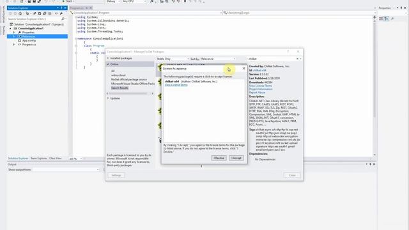The width and height of the screenshot is (409, 230).
Task: Click the NuGet source list horizontal scrollbar
Action: (130, 93)
